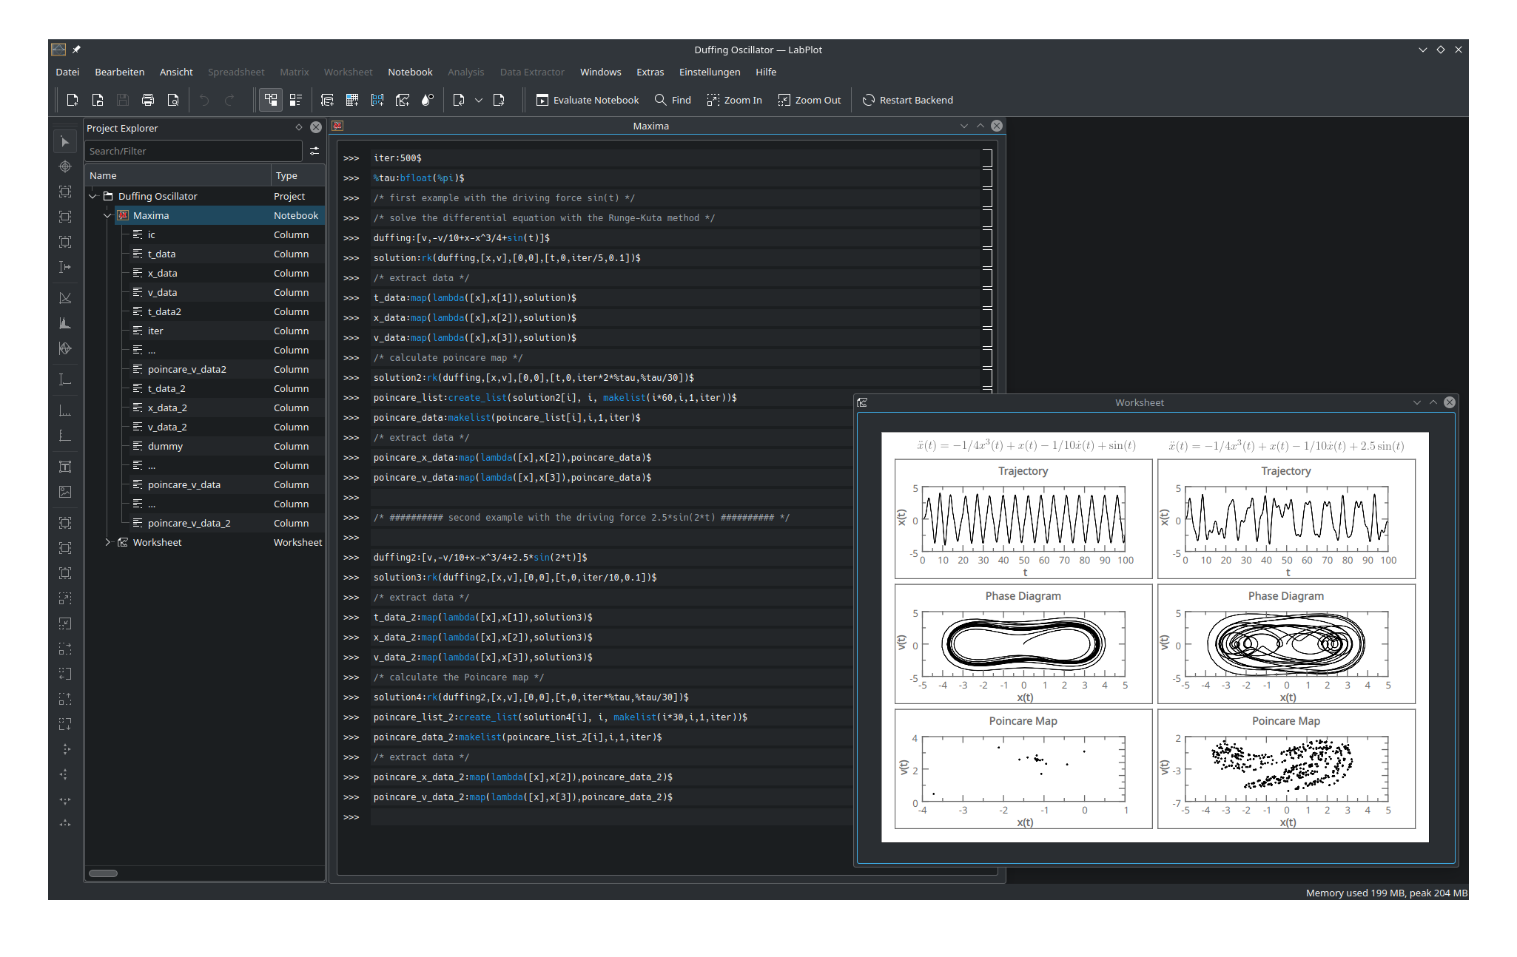Click the New Worksheet toolbar icon
The image size is (1517, 957).
403,100
